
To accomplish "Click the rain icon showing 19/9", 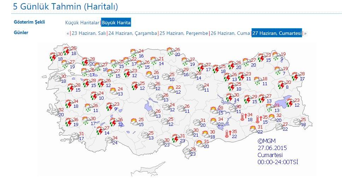I will click(x=276, y=56).
